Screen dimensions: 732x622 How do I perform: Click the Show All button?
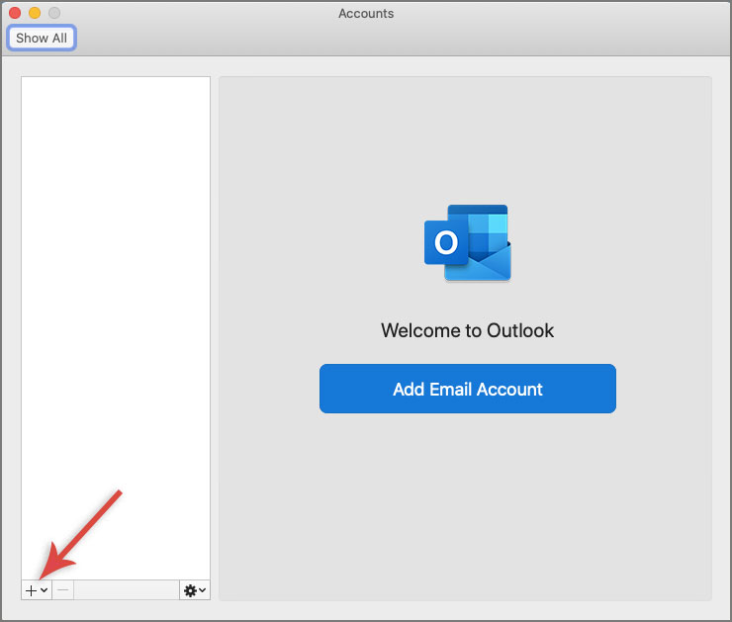[42, 38]
